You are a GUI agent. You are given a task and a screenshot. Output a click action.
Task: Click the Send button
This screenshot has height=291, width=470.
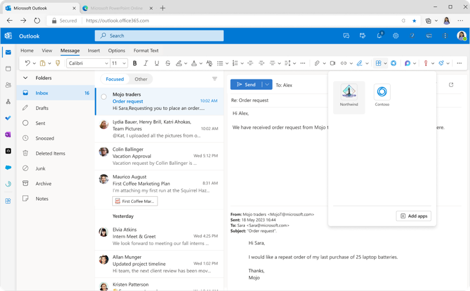(x=246, y=84)
